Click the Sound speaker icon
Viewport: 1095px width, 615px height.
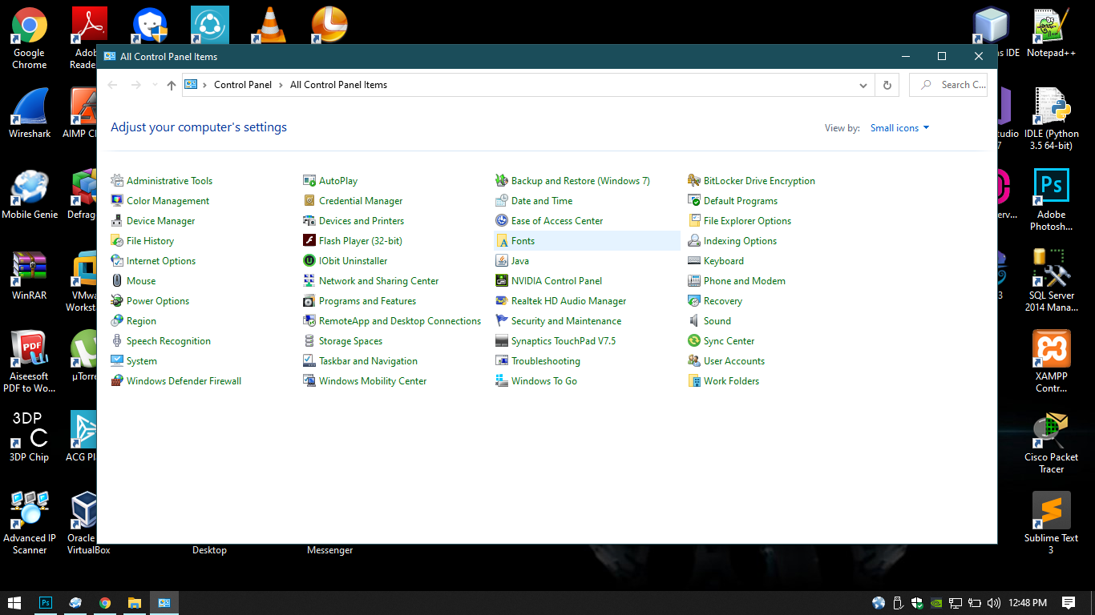point(694,321)
